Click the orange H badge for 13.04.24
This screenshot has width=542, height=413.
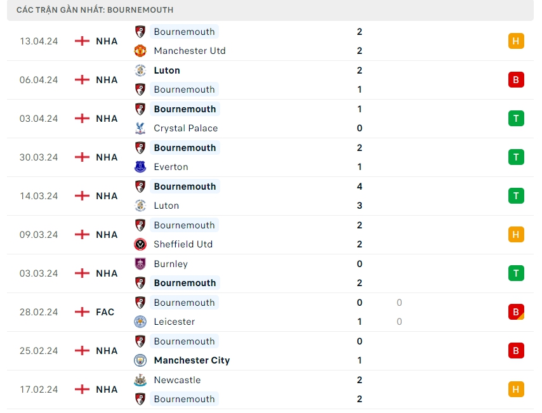point(516,41)
